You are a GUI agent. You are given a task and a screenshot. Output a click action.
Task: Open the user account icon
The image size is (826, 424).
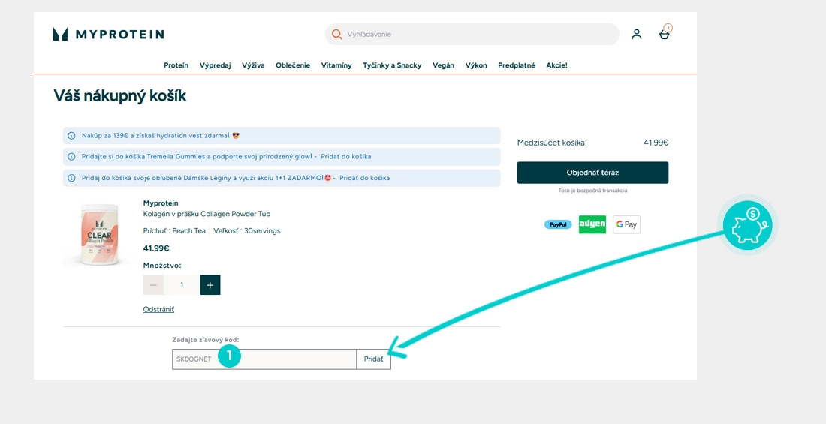[x=636, y=35]
